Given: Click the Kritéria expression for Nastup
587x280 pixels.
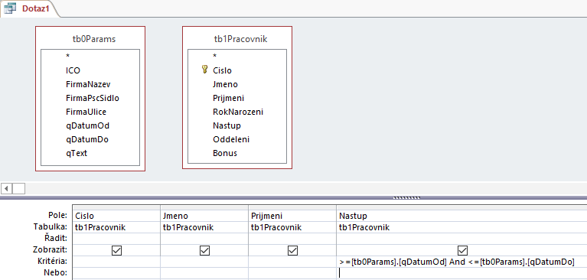Looking at the screenshot, I should [457, 262].
